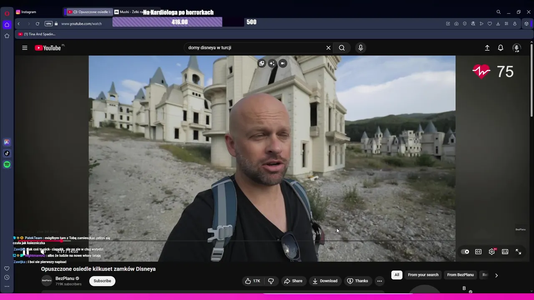534x300 pixels.
Task: Open browser downloads toolbar icon
Action: coord(498,24)
